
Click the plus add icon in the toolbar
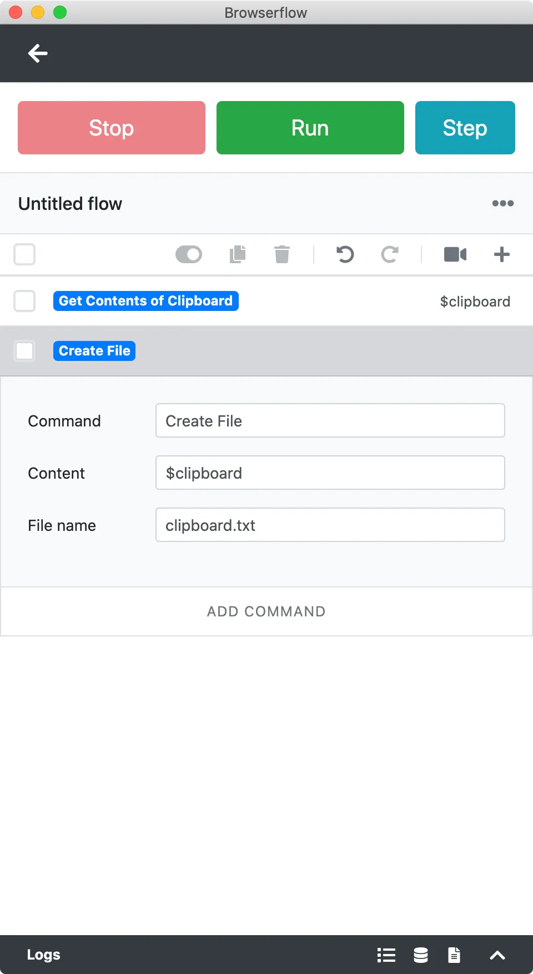pyautogui.click(x=502, y=254)
